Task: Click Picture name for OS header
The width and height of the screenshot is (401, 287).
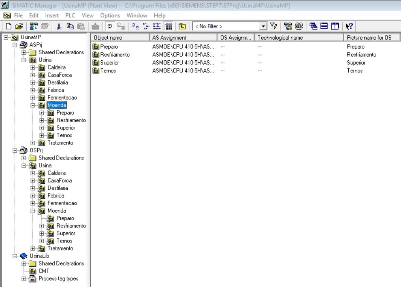Action: coord(372,37)
